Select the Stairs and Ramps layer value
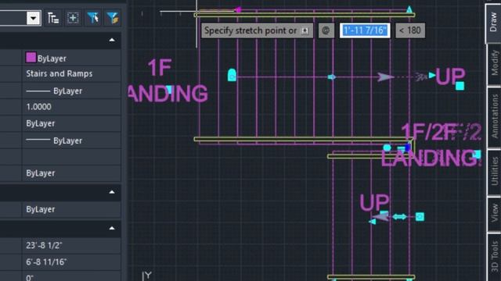Image resolution: width=501 pixels, height=281 pixels. [x=59, y=73]
